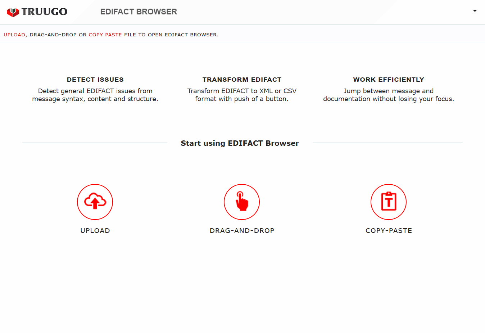485x333 pixels.
Task: Click the 'Transform EDIFACT to XML or CSV' description
Action: coord(242,95)
